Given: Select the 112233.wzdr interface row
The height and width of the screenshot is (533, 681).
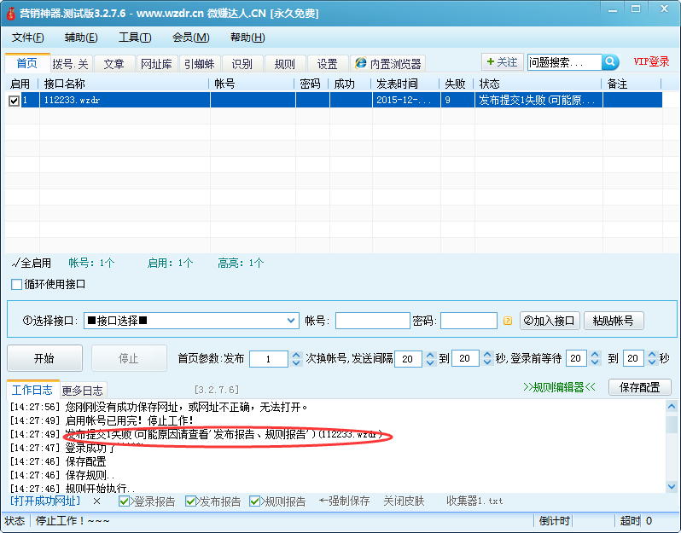Looking at the screenshot, I should coord(334,100).
